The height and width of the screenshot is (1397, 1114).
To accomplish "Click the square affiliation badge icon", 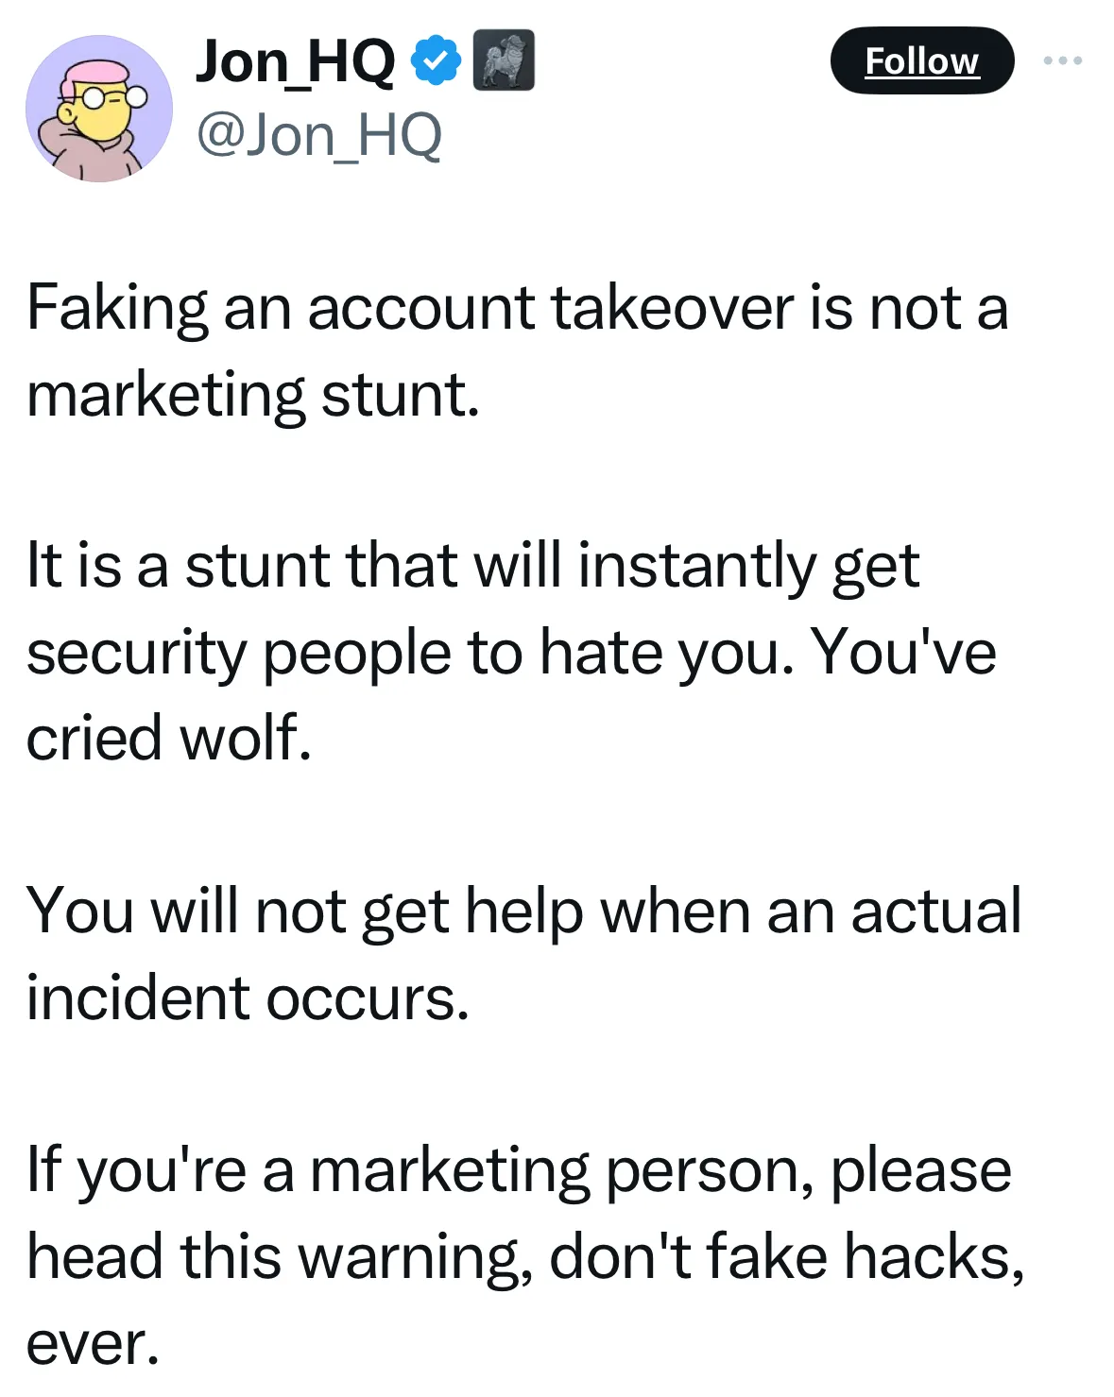I will click(x=503, y=60).
